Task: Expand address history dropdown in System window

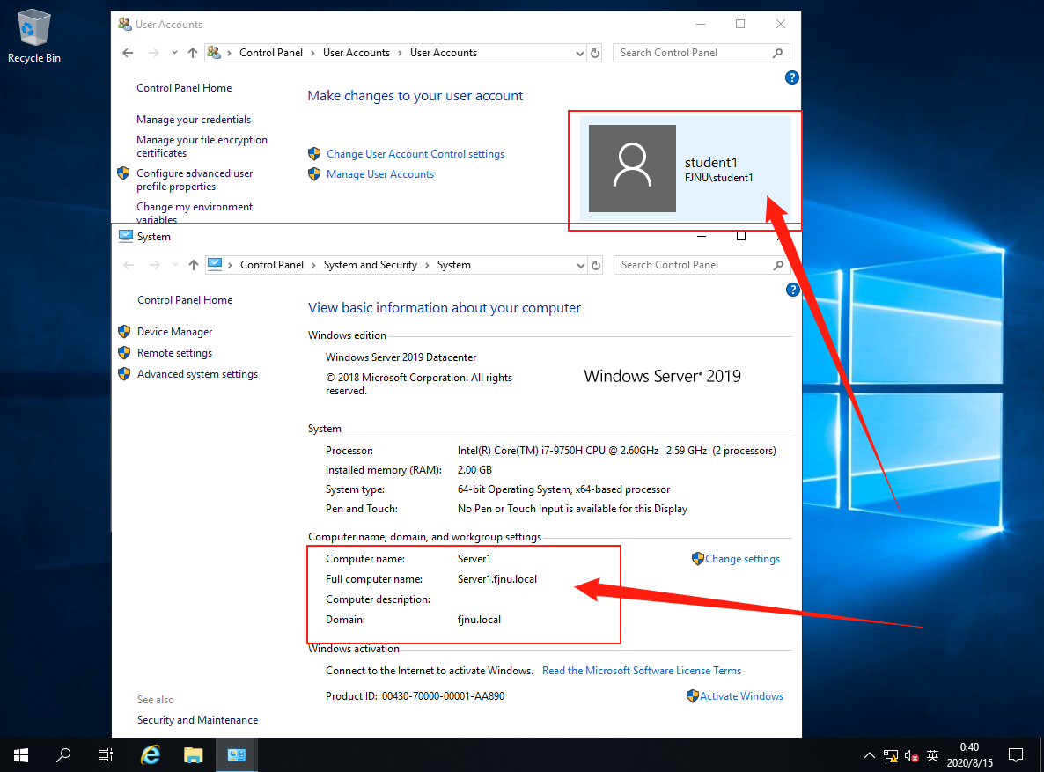Action: (580, 265)
